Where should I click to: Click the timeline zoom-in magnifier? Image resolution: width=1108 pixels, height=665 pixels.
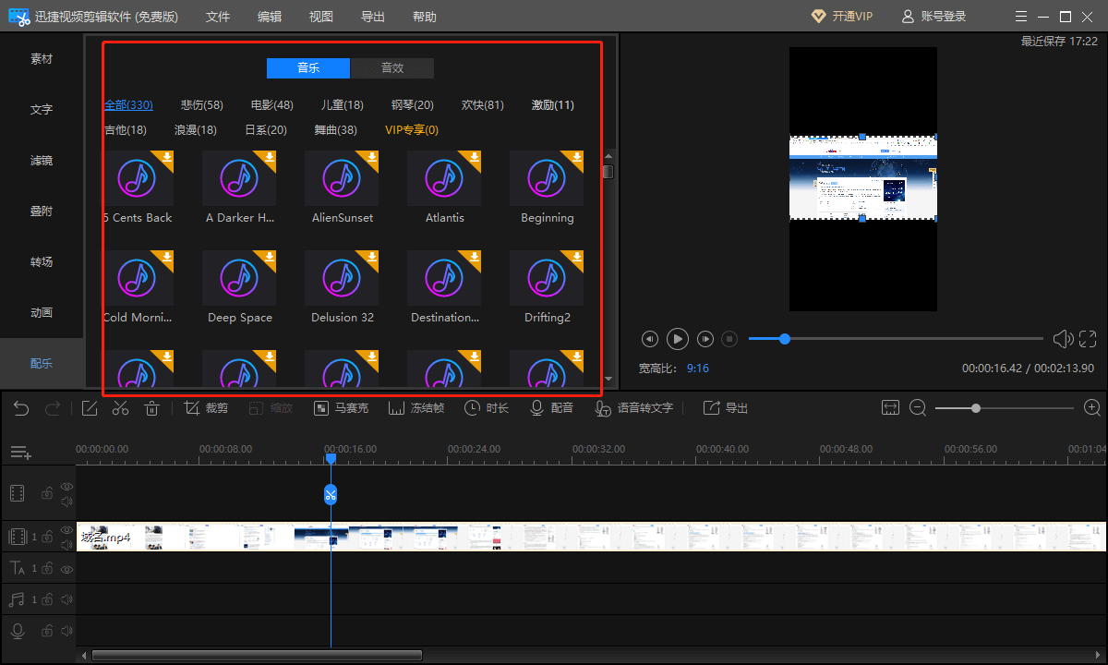coord(1092,407)
